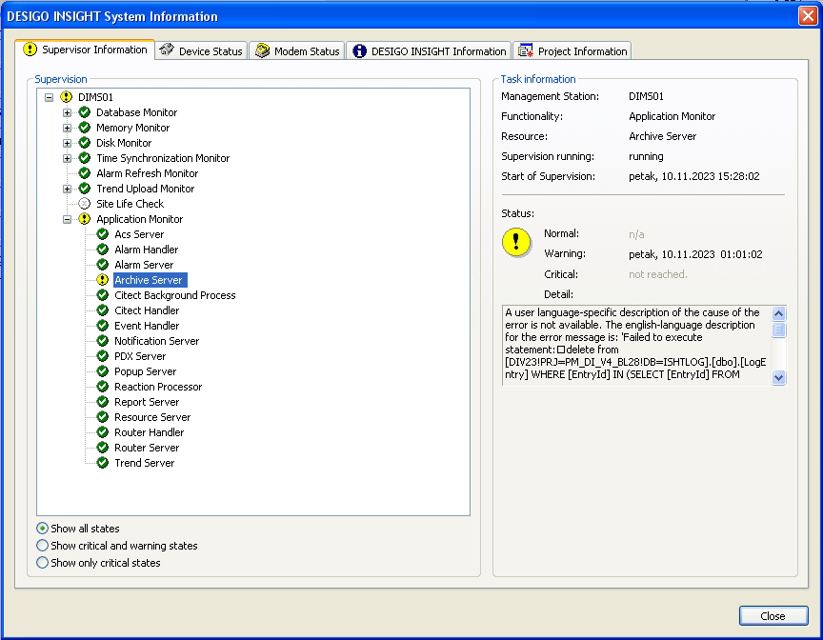Click the warning icon next to DIMS01
The image size is (823, 640).
click(66, 97)
